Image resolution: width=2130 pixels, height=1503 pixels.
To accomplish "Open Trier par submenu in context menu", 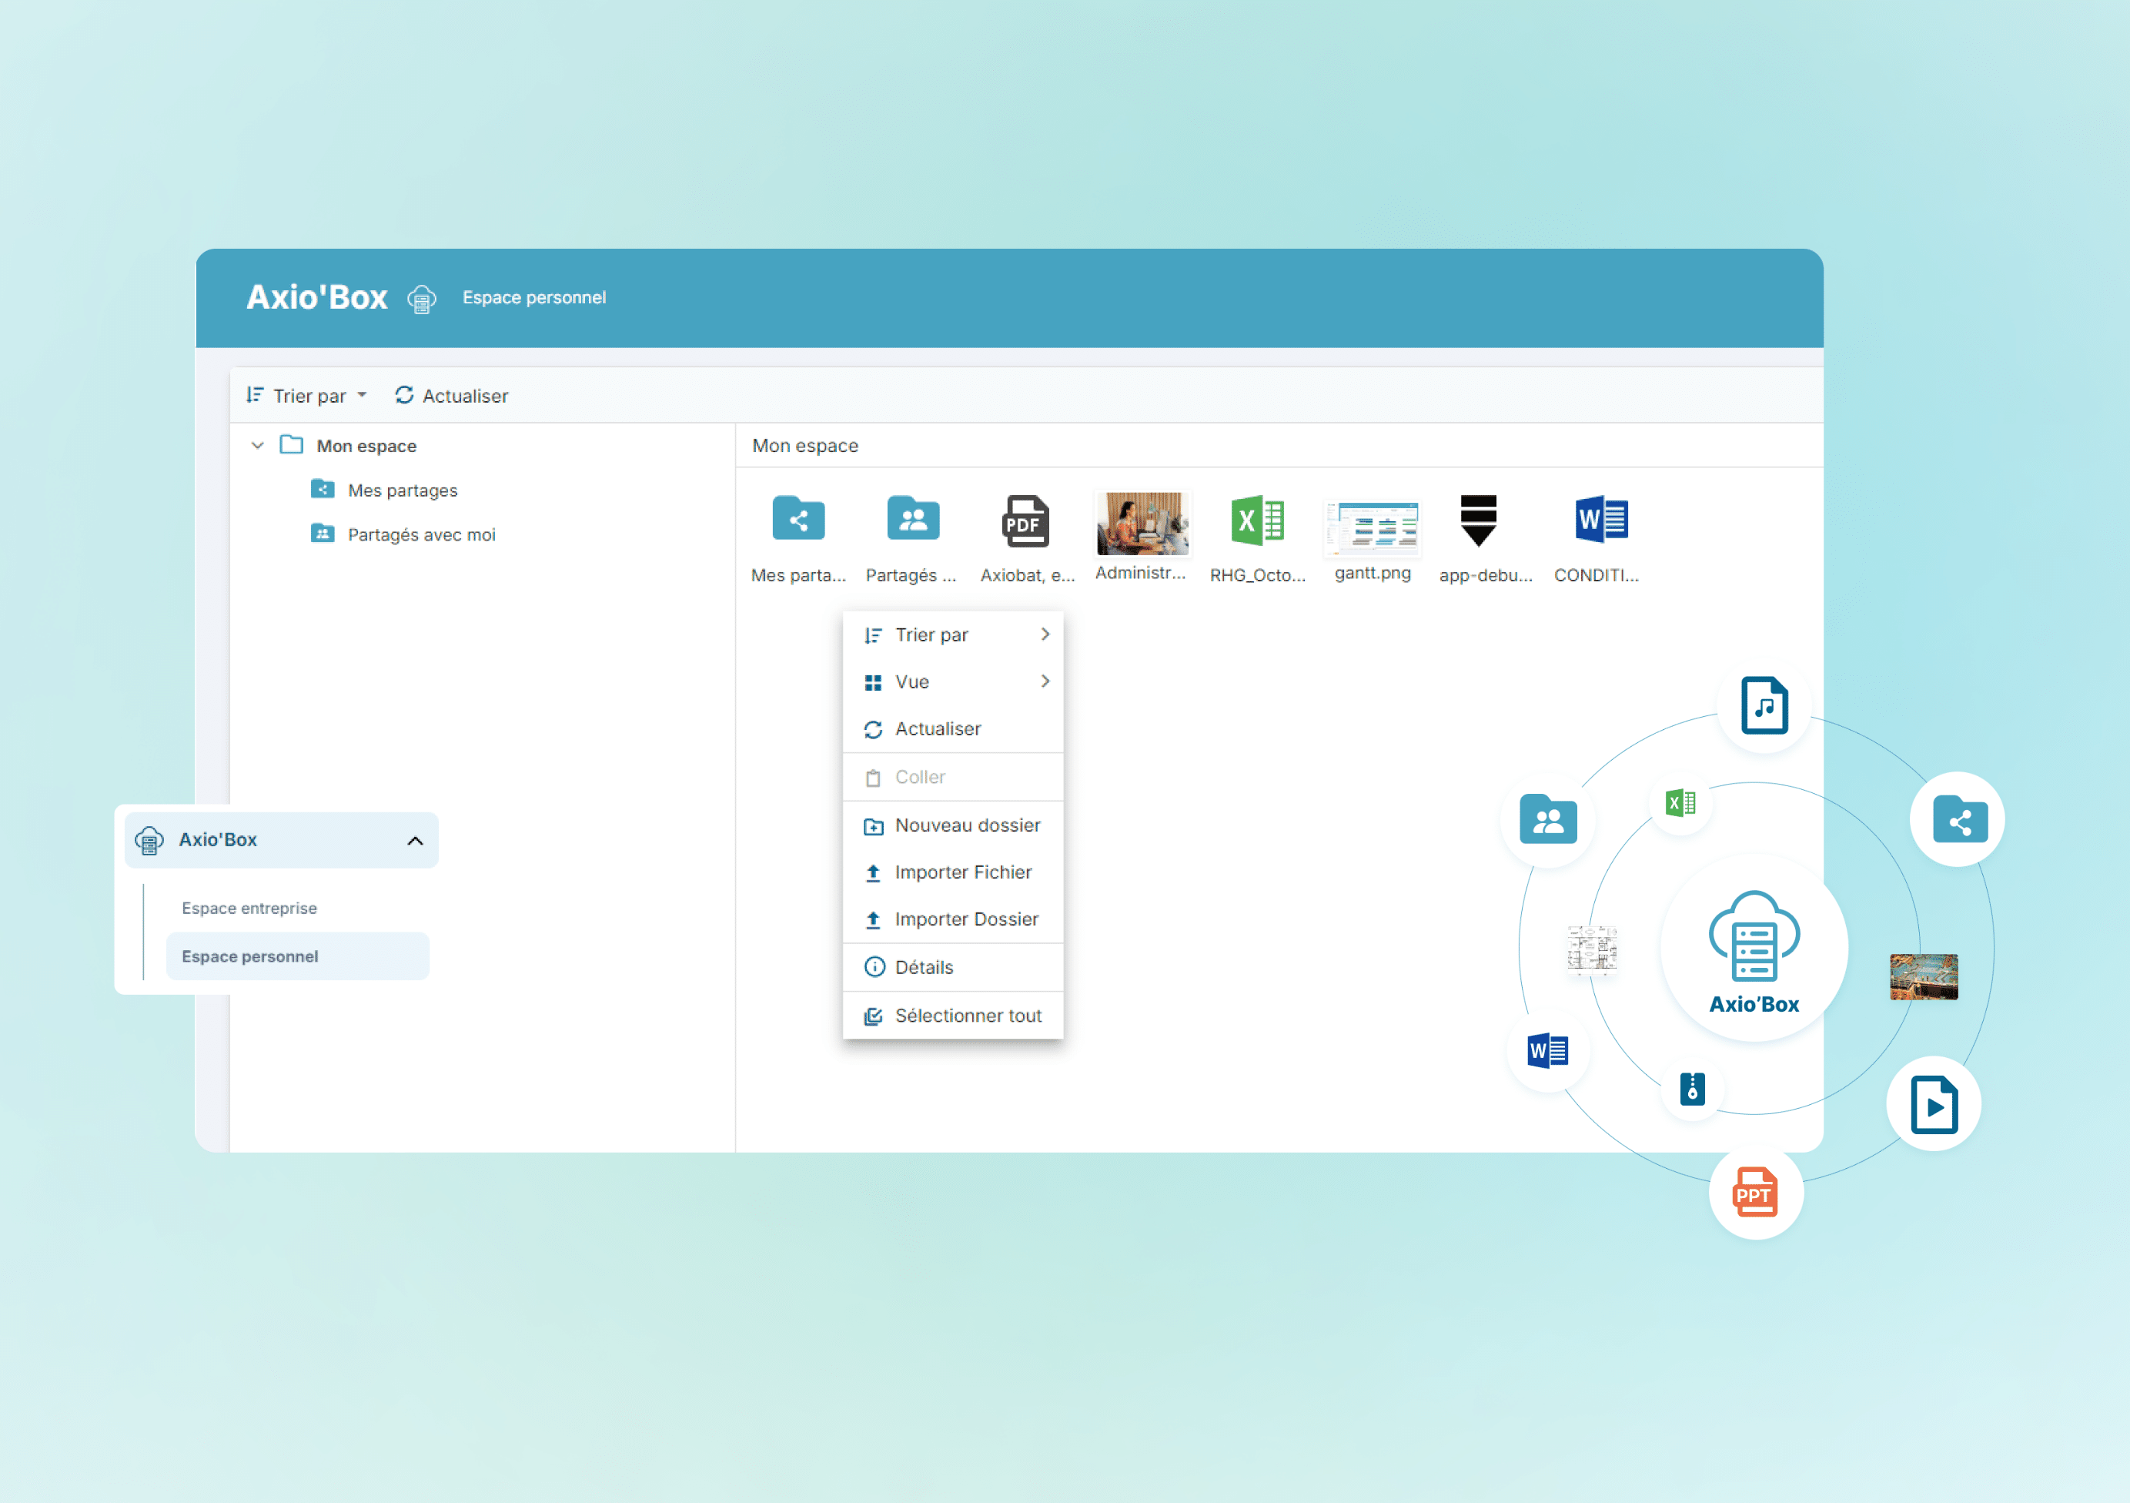I will click(953, 635).
